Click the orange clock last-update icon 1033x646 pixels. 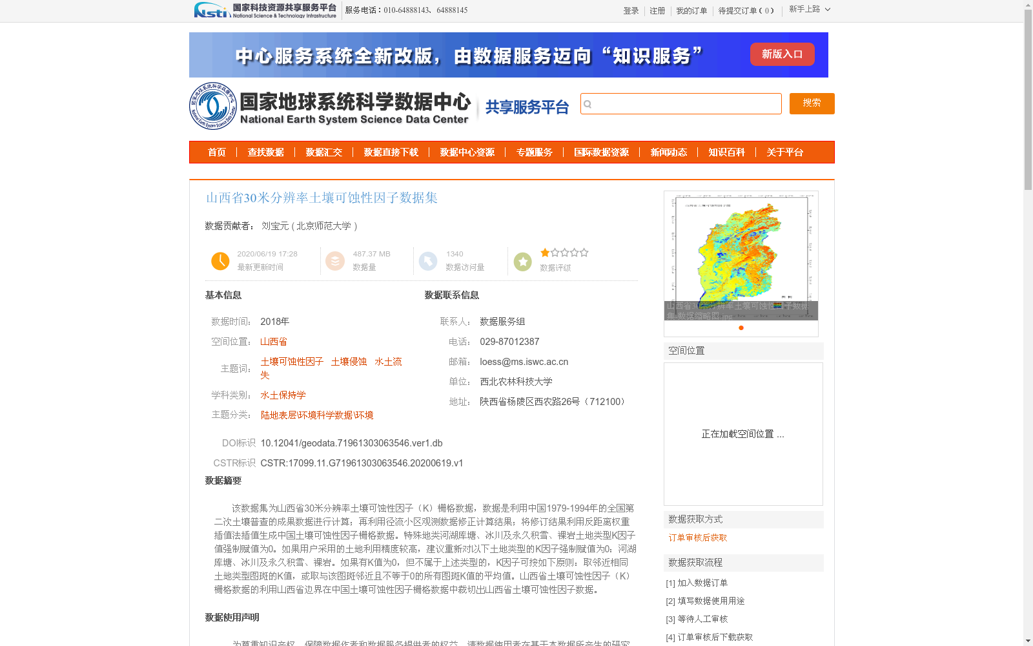tap(220, 261)
